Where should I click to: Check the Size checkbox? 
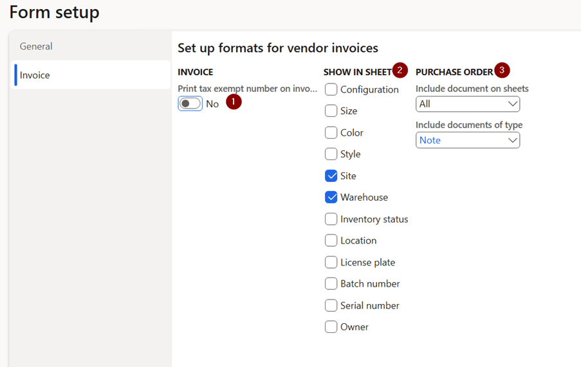[331, 111]
